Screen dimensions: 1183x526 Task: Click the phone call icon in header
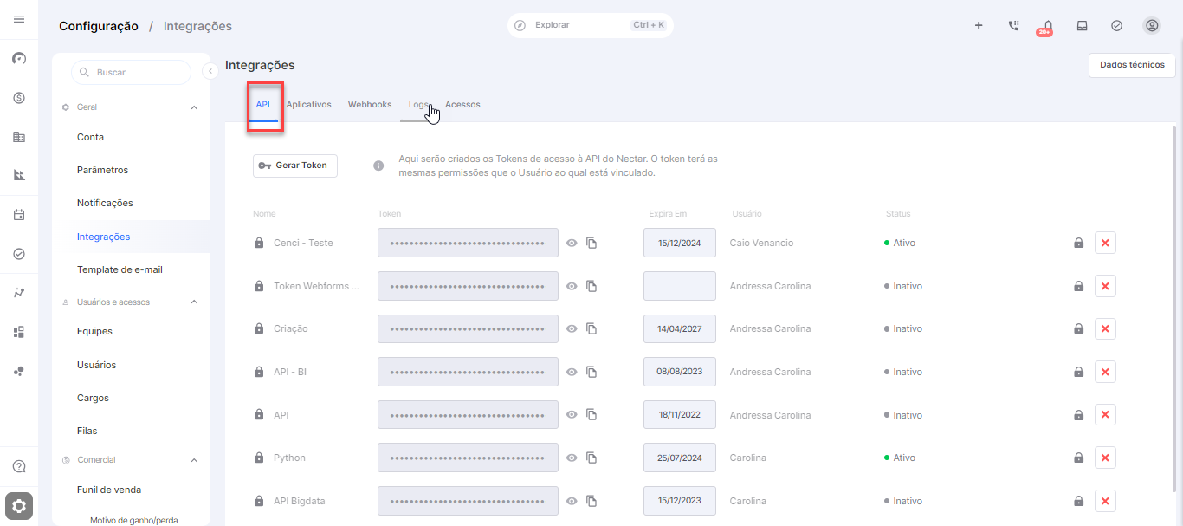1013,26
